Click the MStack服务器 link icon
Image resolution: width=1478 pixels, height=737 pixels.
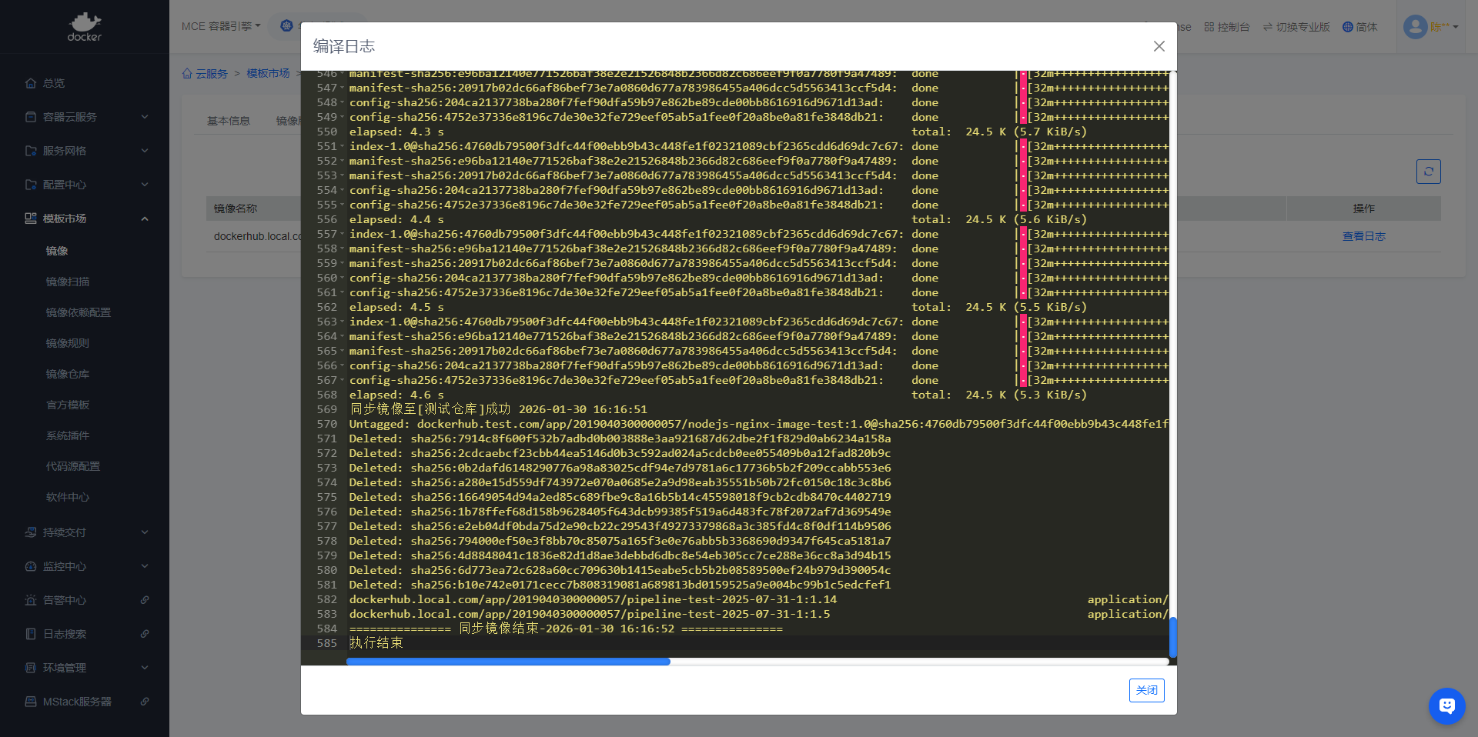145,702
